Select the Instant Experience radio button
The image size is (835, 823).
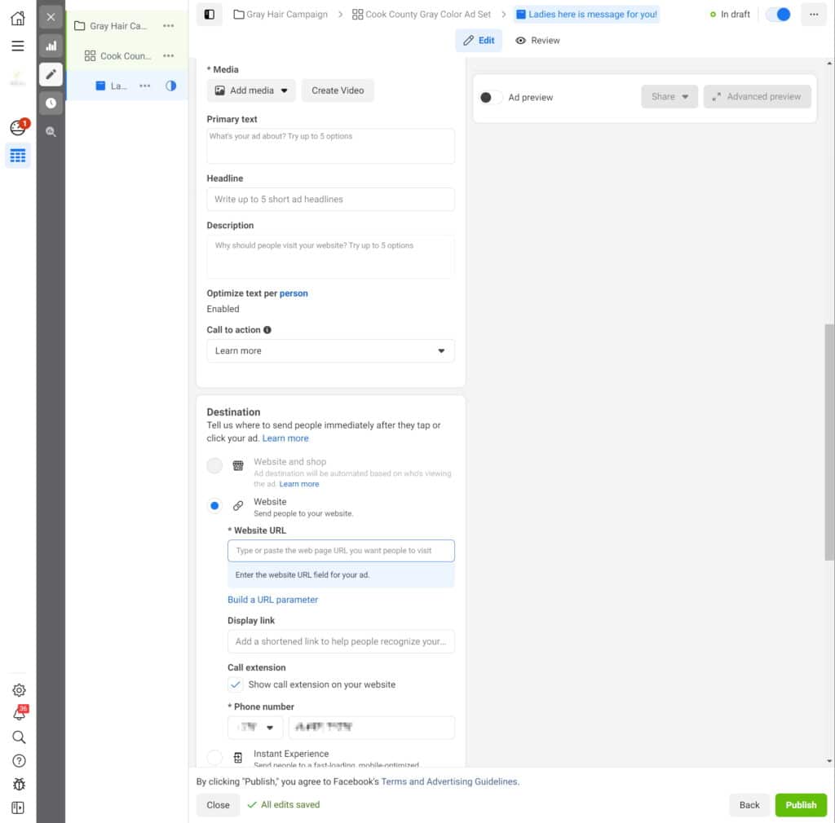point(214,758)
